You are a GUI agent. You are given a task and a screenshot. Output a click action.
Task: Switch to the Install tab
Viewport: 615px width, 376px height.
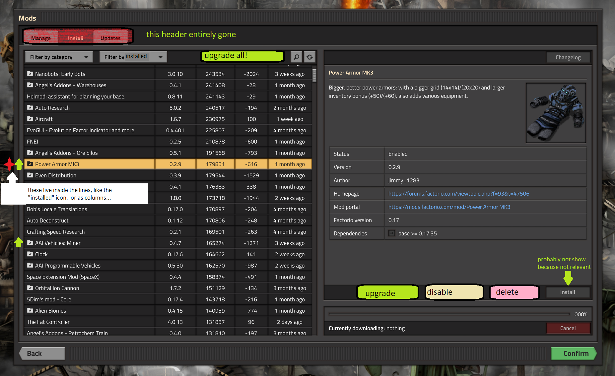[76, 38]
